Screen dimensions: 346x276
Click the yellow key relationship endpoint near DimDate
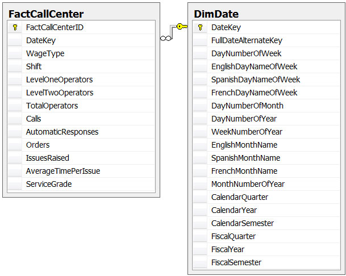180,26
